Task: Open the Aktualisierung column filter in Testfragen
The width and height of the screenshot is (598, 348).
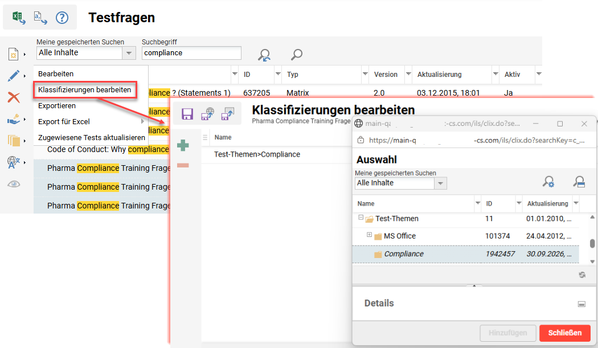Action: tap(495, 73)
